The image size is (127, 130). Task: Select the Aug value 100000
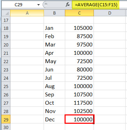pyautogui.click(x=79, y=86)
